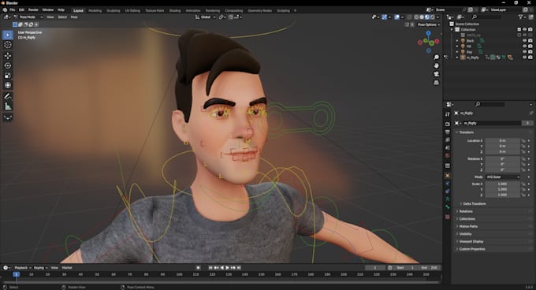Open the Bone properties tab icon
Image resolution: width=536 pixels, height=290 pixels.
point(448,207)
